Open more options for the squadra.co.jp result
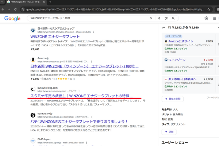 92,117
